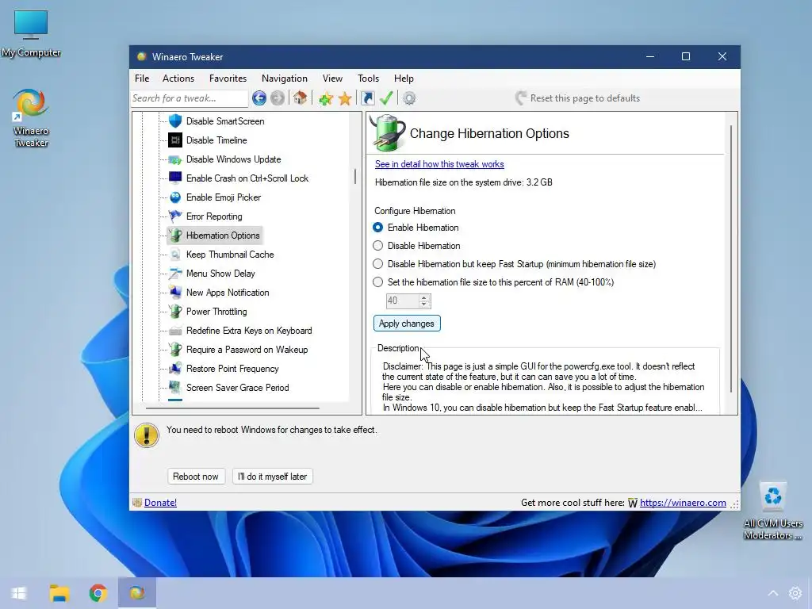Screen dimensions: 812x609
Task: Select Set hibernation file size percent option
Action: click(378, 282)
